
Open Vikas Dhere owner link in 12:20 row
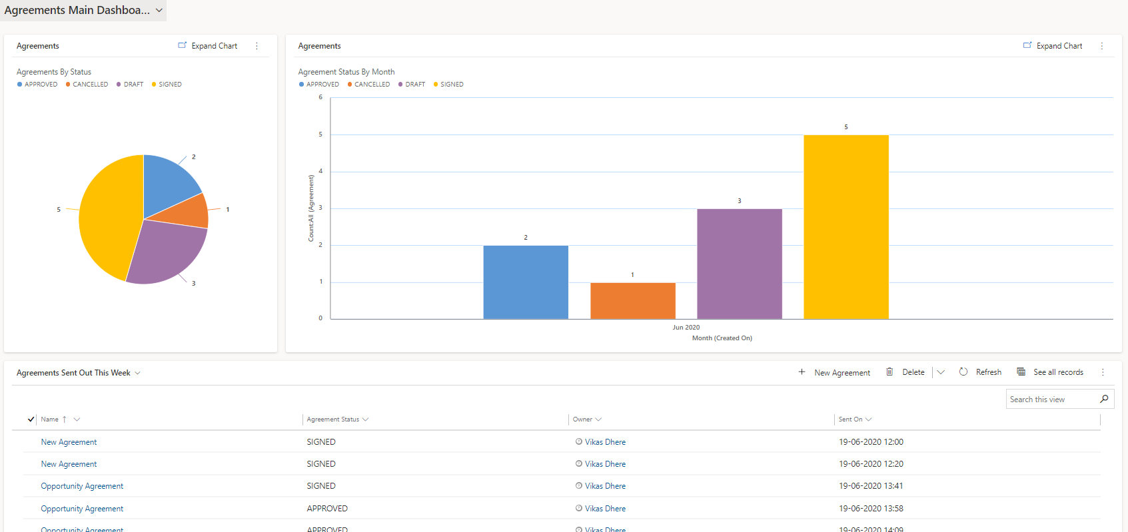coord(605,464)
